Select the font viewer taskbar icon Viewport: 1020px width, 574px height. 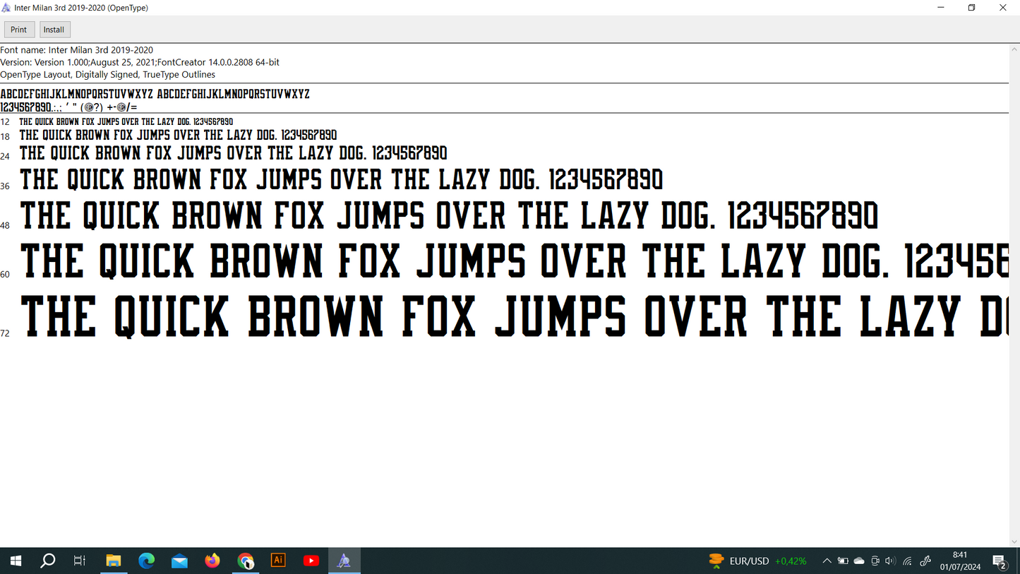coord(344,561)
